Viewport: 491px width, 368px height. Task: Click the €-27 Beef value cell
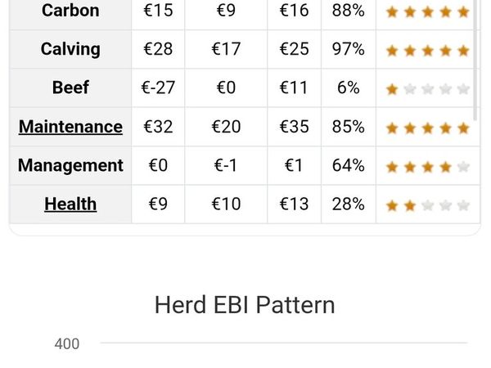158,88
